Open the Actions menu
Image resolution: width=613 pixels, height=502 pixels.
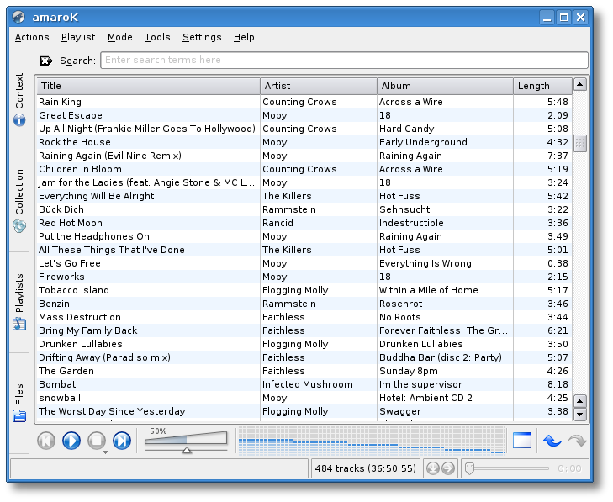(x=32, y=37)
